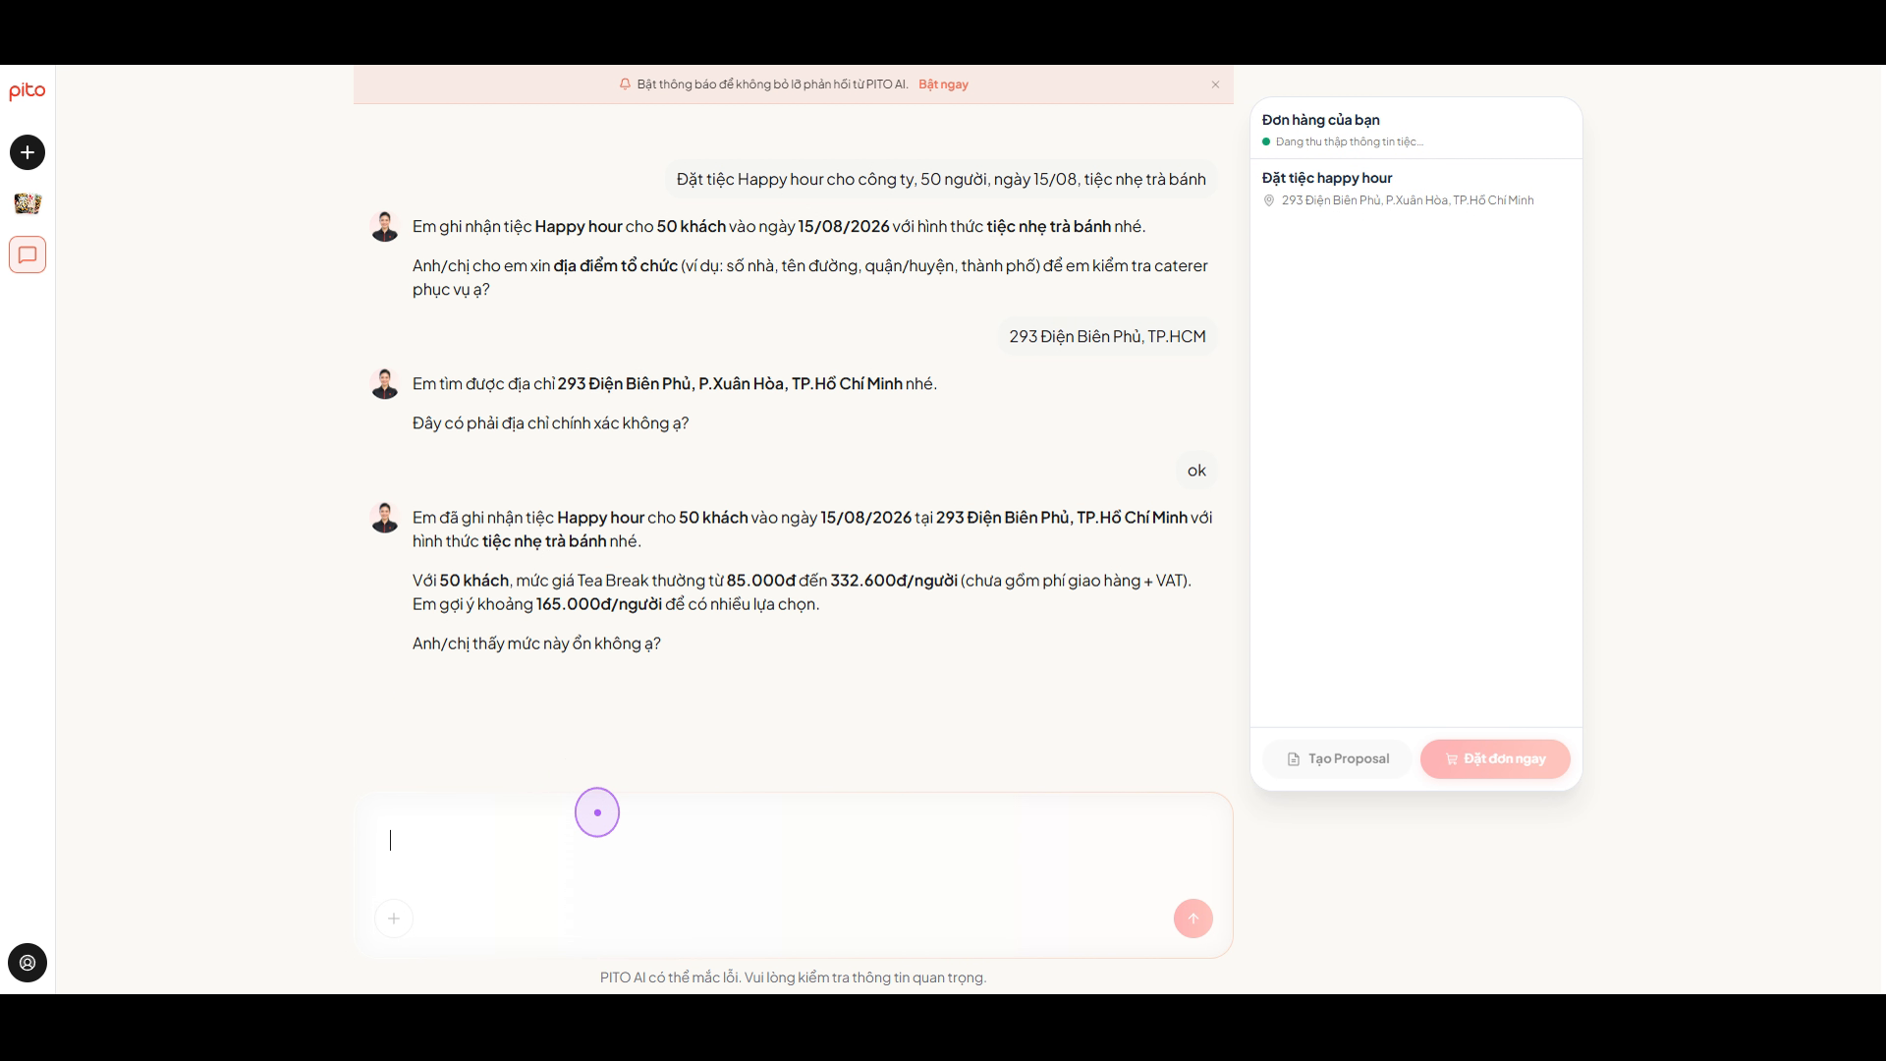Viewport: 1886px width, 1061px height.
Task: Start a new chat with the black plus button
Action: [28, 152]
